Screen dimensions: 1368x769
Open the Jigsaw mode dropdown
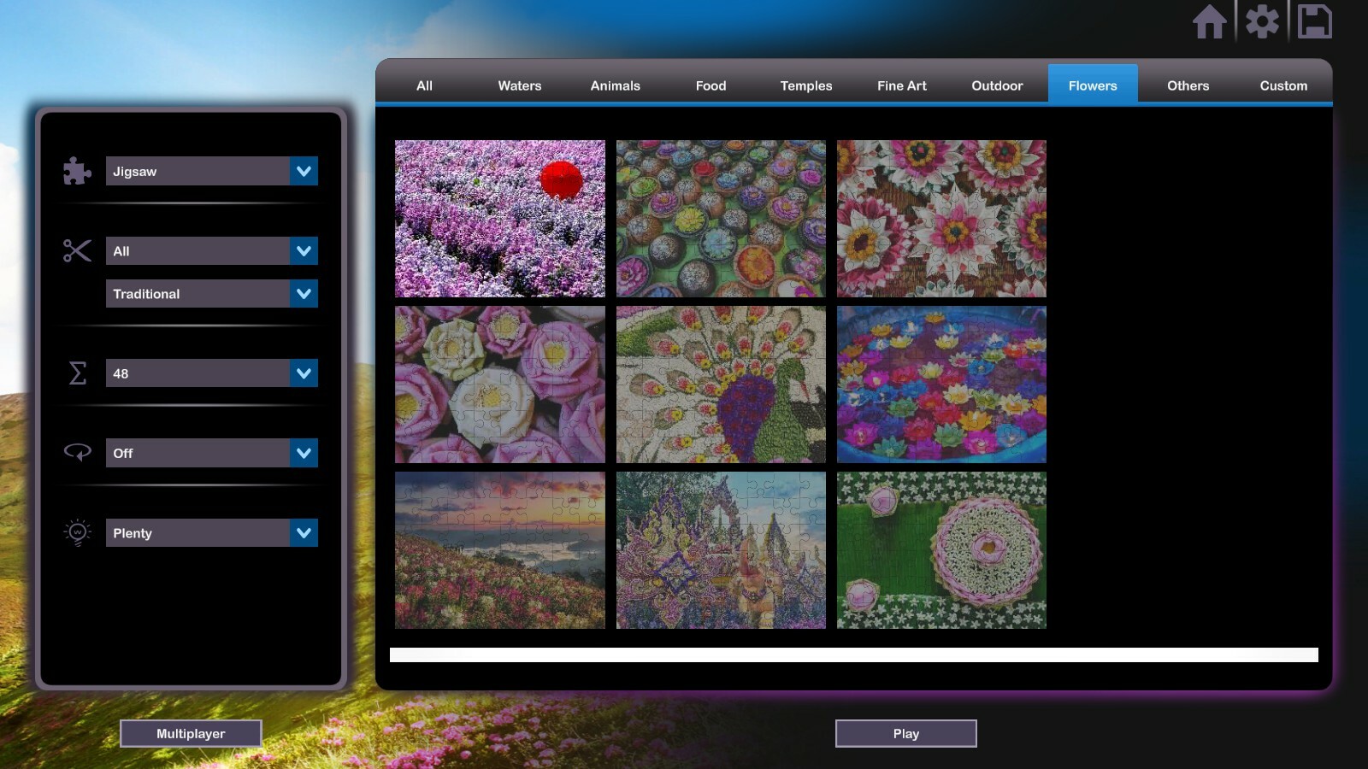[x=211, y=171]
